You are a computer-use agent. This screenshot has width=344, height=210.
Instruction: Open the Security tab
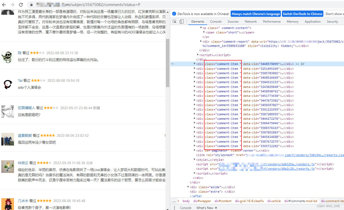(332, 22)
